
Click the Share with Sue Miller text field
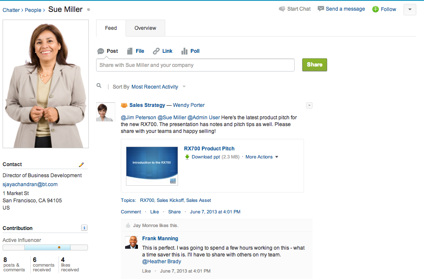[x=195, y=65]
